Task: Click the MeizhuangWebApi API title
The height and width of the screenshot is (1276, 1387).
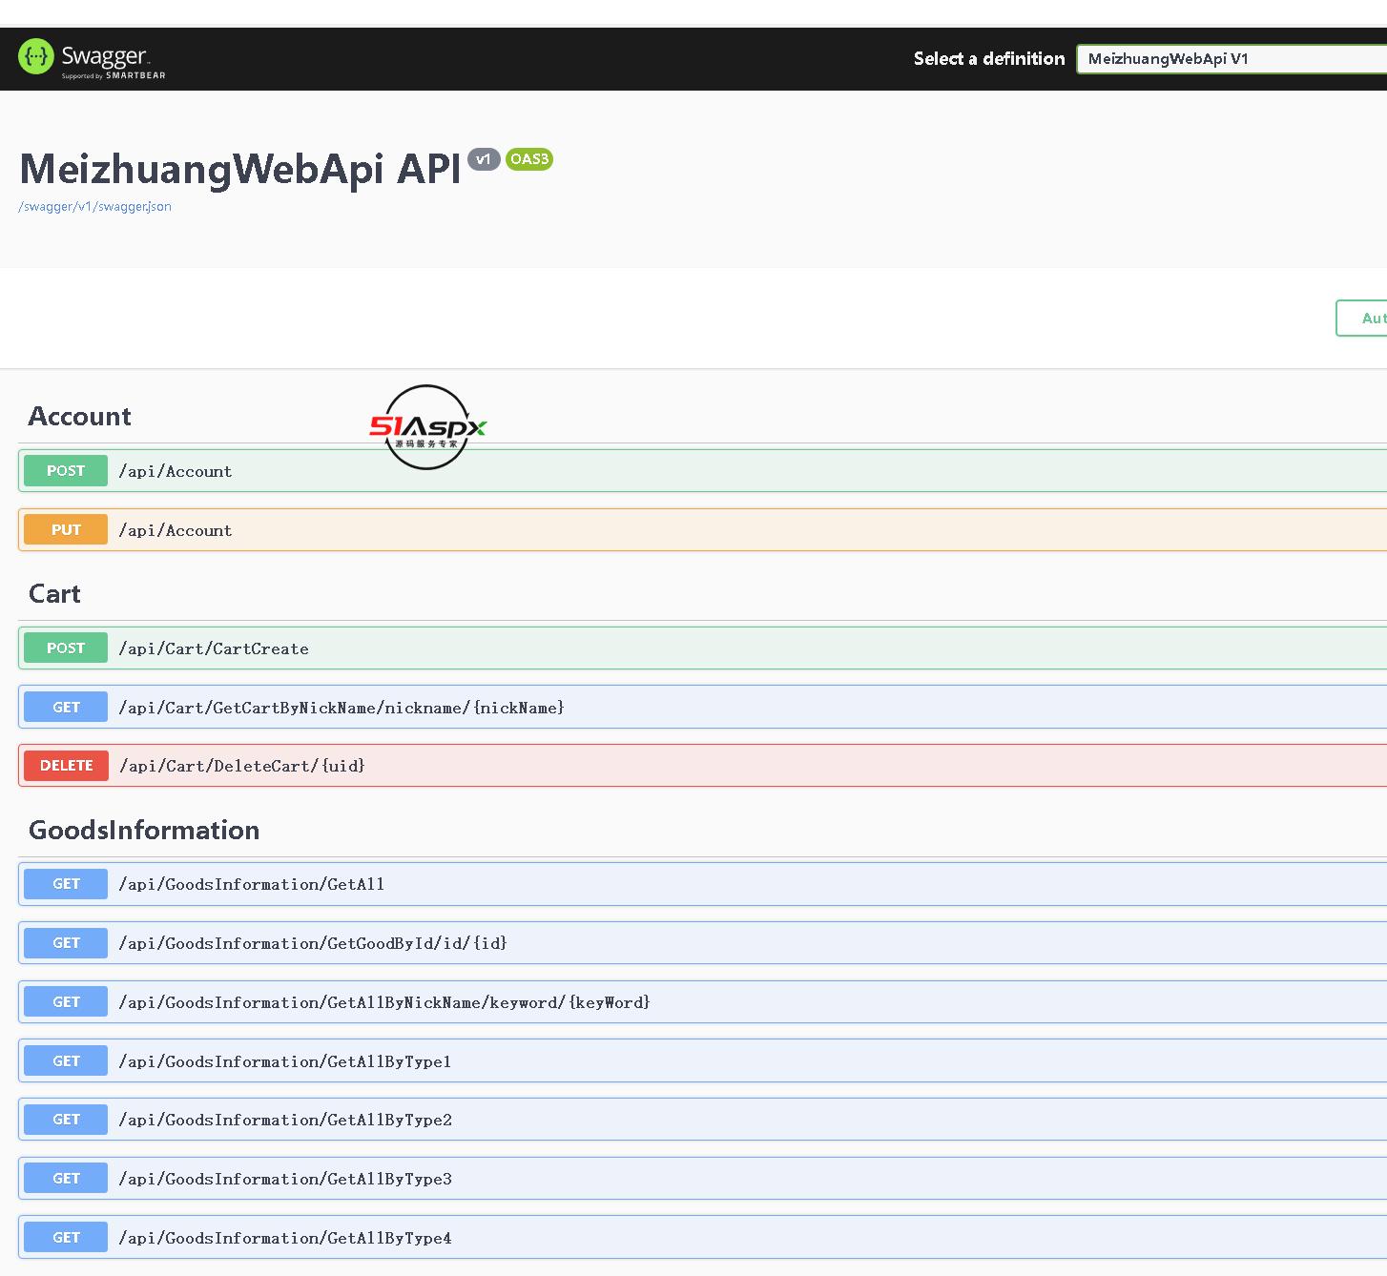Action: point(240,168)
